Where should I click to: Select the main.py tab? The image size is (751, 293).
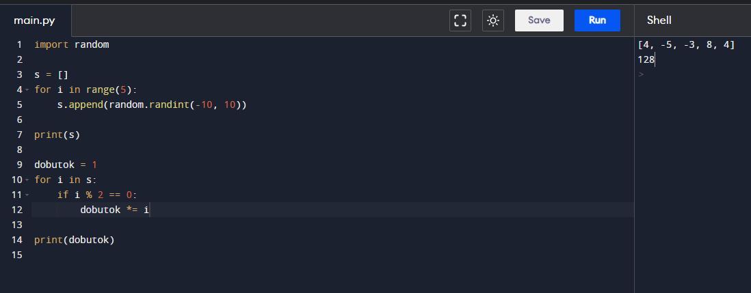click(x=35, y=20)
